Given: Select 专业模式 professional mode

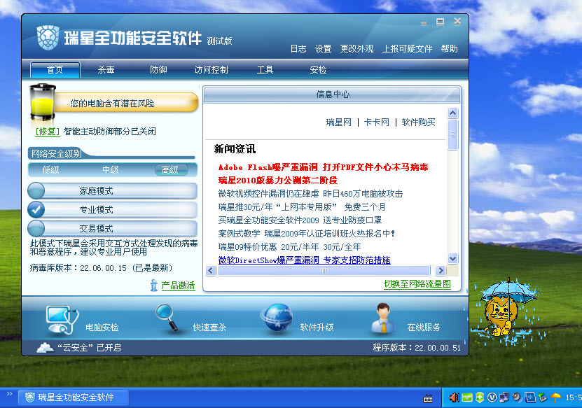Looking at the screenshot, I should click(113, 209).
